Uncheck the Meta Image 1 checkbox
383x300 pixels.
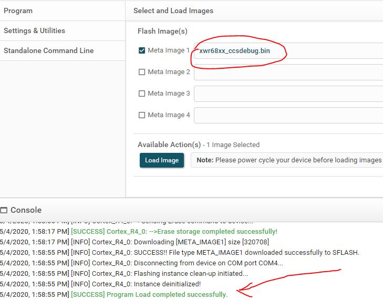click(x=142, y=51)
